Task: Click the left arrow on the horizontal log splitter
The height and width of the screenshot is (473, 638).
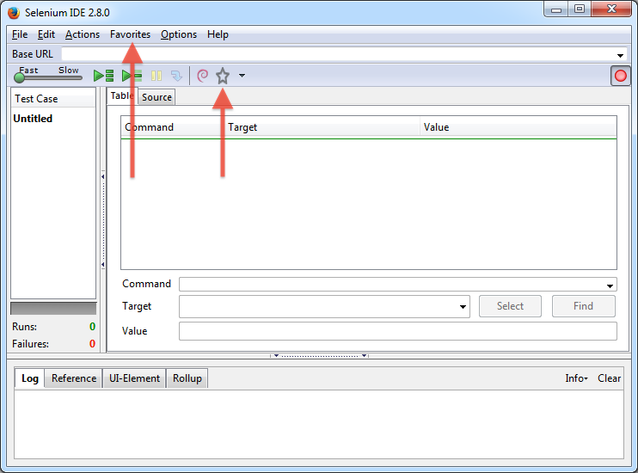Action: pyautogui.click(x=276, y=355)
